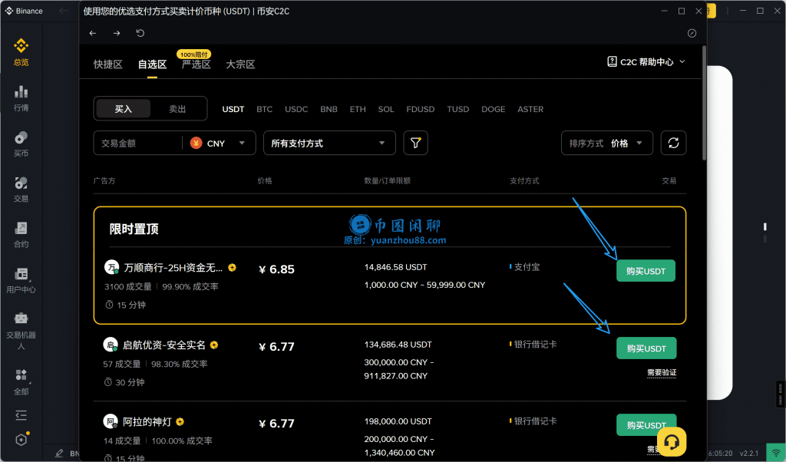Click the 14,846.58 USDT quantity text
This screenshot has width=786, height=462.
396,267
